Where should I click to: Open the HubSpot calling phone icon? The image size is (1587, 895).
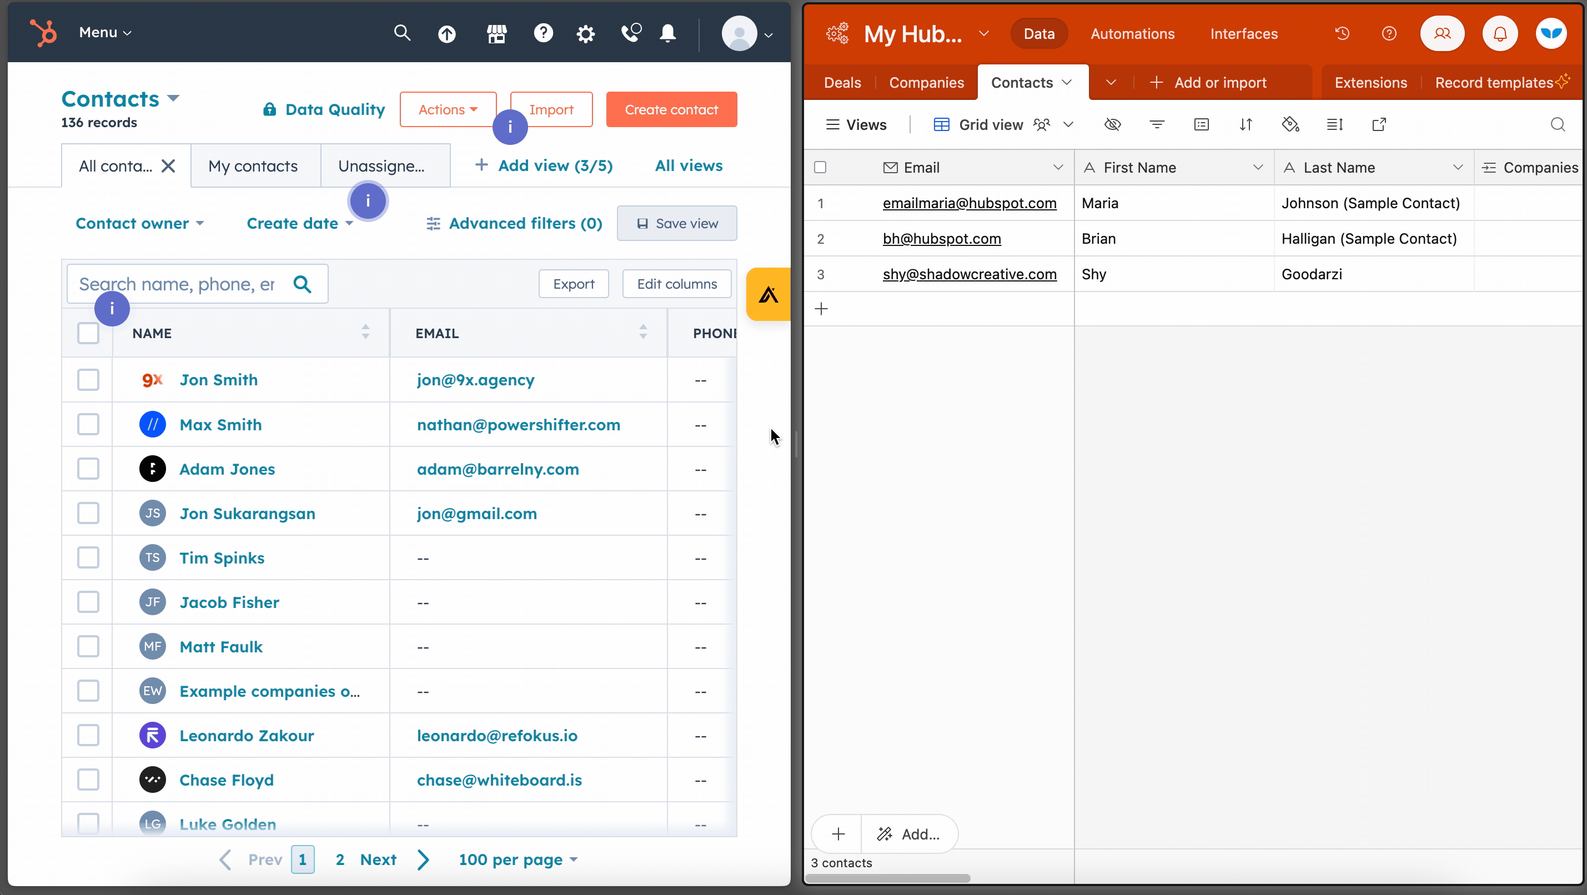(631, 33)
